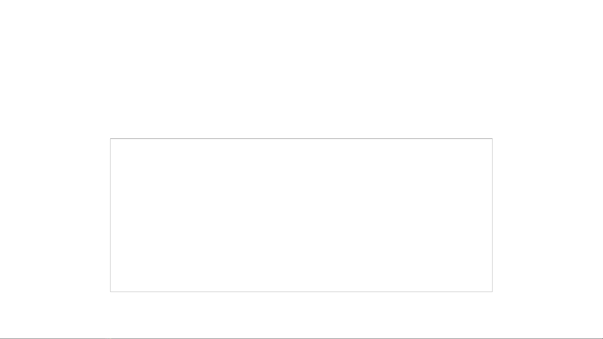Click the blank margin right of the box
Image resolution: width=603 pixels, height=339 pixels.
[548, 215]
